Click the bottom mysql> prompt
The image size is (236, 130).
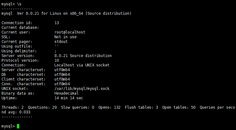pyautogui.click(x=8, y=126)
